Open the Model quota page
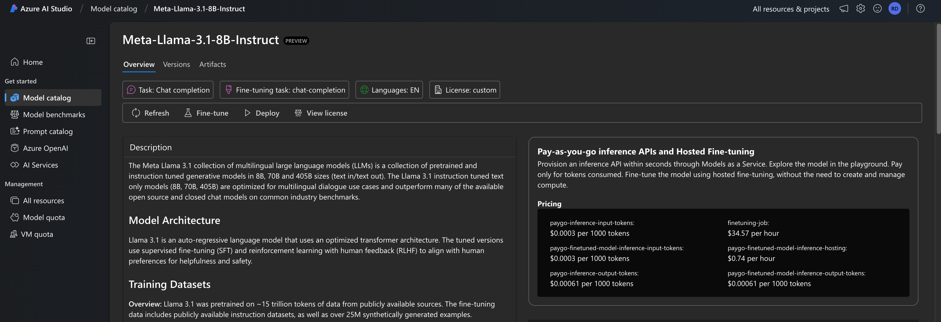The height and width of the screenshot is (322, 941). (x=44, y=217)
